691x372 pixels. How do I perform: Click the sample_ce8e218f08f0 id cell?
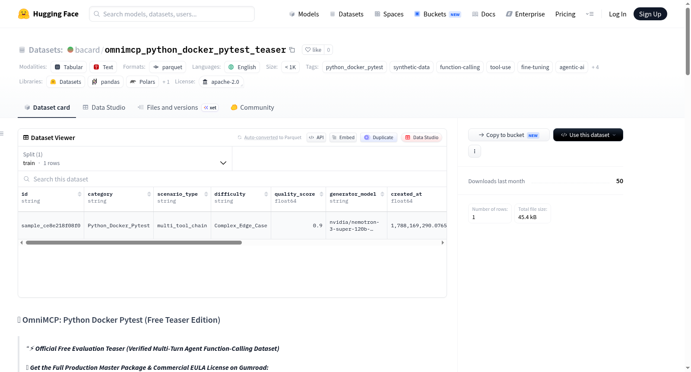51,226
